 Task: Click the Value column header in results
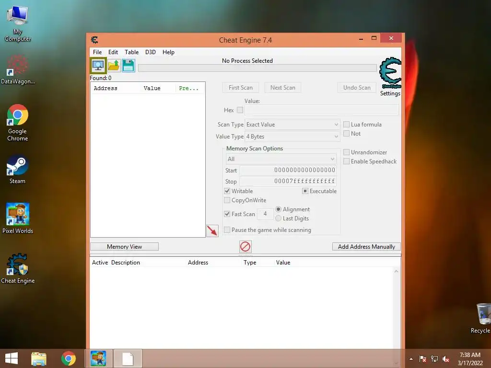[152, 88]
